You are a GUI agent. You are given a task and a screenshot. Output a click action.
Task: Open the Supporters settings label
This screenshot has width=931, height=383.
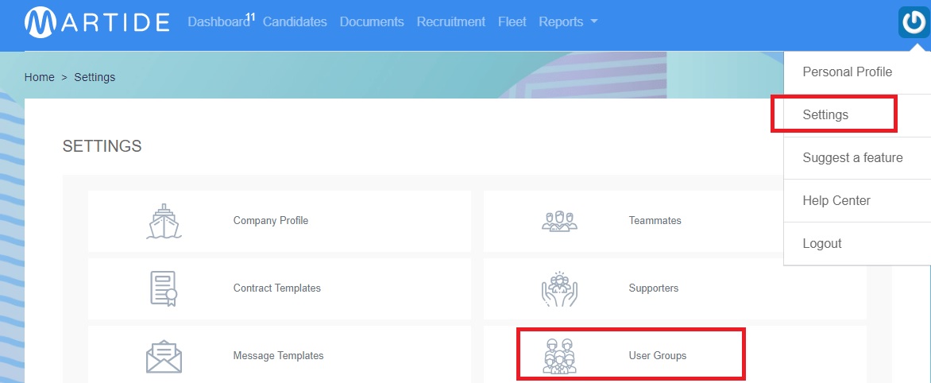tap(653, 288)
